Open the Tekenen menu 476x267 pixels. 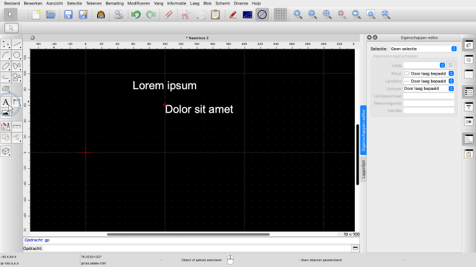[94, 3]
